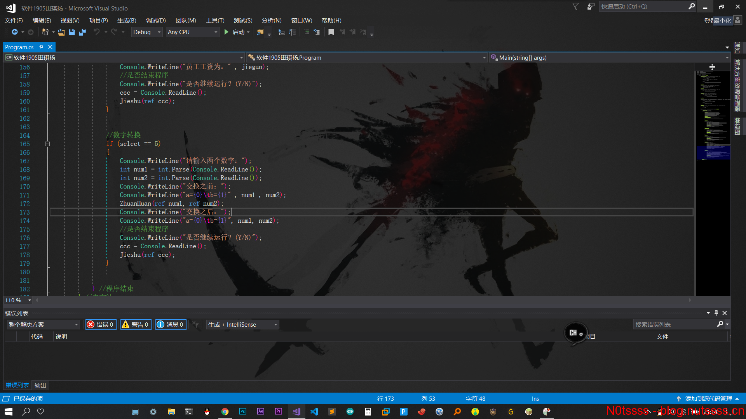Open the Debug configuration dropdown
746x419 pixels.
pyautogui.click(x=147, y=32)
